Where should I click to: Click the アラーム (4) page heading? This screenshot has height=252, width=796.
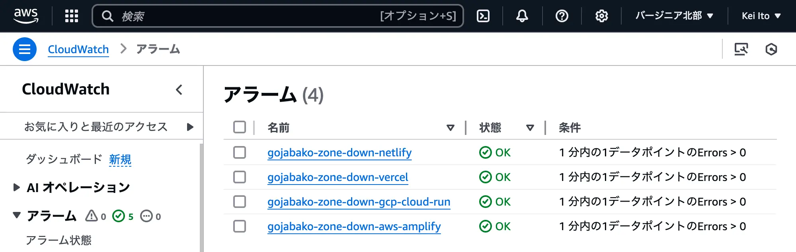click(274, 95)
